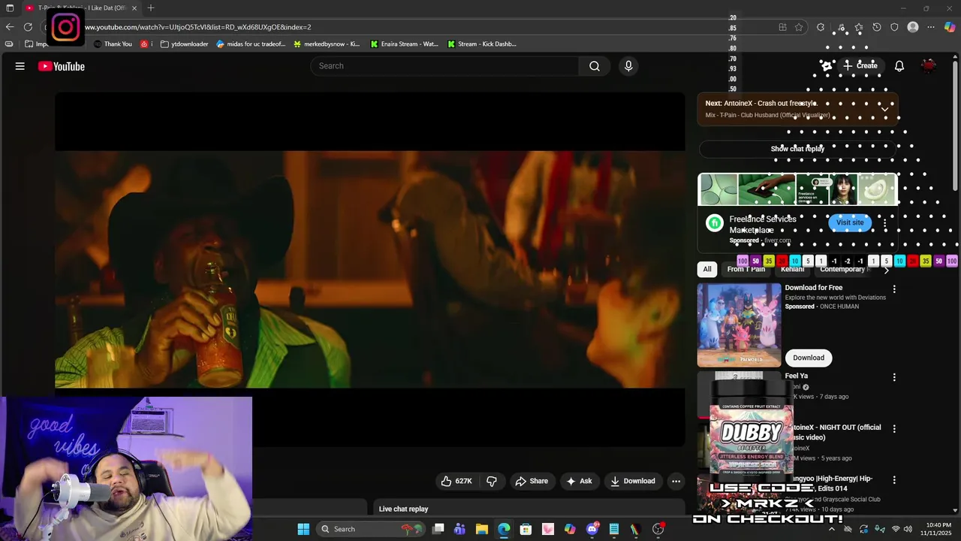Open the Ask AI feature
Screen dimensions: 961x541
click(x=579, y=481)
